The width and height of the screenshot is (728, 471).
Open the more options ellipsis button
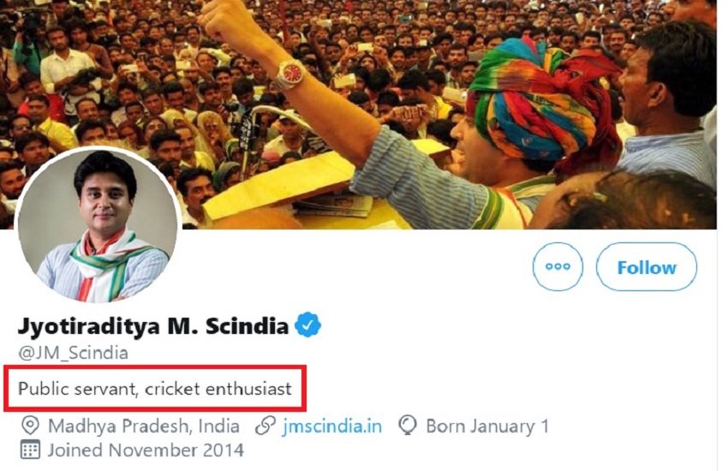click(558, 267)
